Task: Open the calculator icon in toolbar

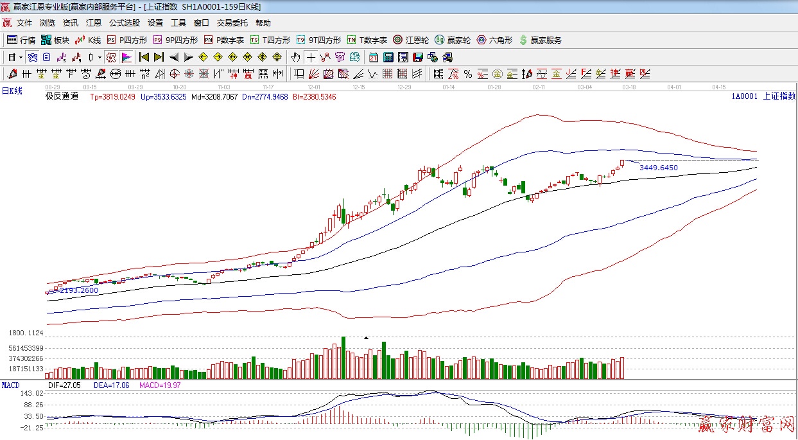Action: point(388,57)
